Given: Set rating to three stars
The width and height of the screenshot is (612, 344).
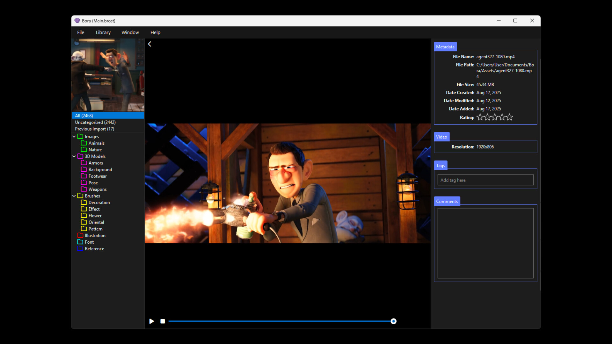Looking at the screenshot, I should tap(495, 117).
